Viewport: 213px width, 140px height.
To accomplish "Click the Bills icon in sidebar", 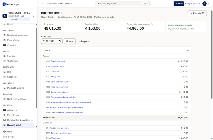I will (x=4, y=72).
